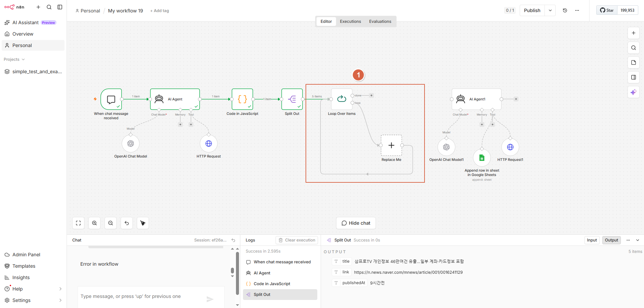
Task: Open workflow history clock icon
Action: point(565,10)
